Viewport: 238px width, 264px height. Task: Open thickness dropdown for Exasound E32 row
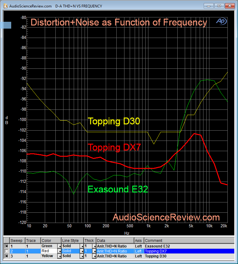[94, 246]
